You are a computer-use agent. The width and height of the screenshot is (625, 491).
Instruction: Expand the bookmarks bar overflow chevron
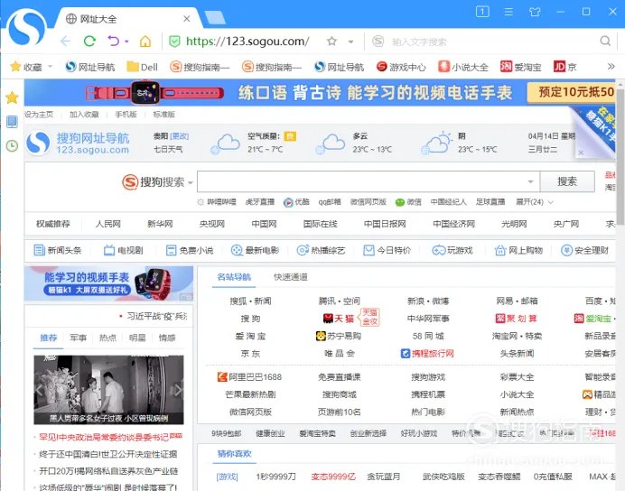point(611,67)
